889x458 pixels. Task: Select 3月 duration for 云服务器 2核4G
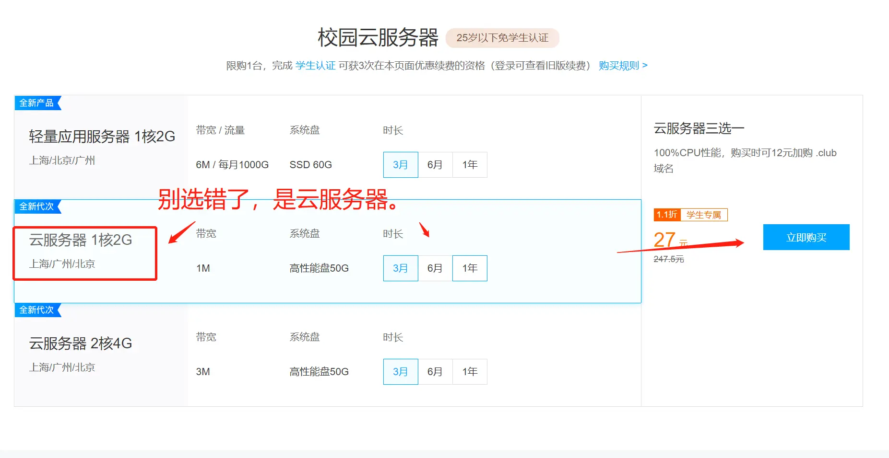click(401, 372)
